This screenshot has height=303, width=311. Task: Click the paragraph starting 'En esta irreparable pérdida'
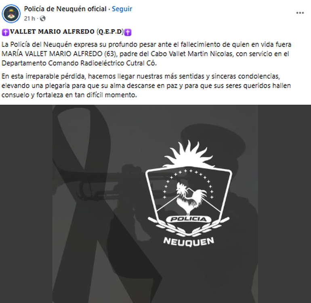point(146,86)
